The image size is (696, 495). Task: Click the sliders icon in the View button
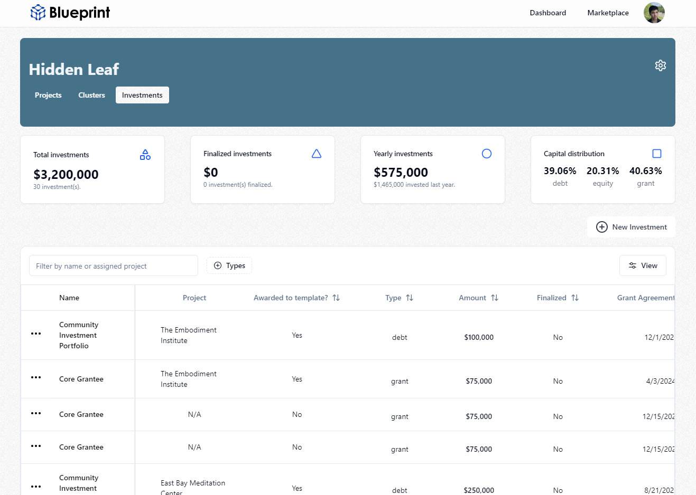click(633, 265)
